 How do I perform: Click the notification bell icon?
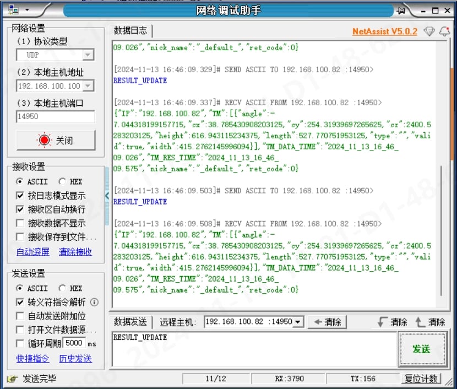(x=445, y=31)
